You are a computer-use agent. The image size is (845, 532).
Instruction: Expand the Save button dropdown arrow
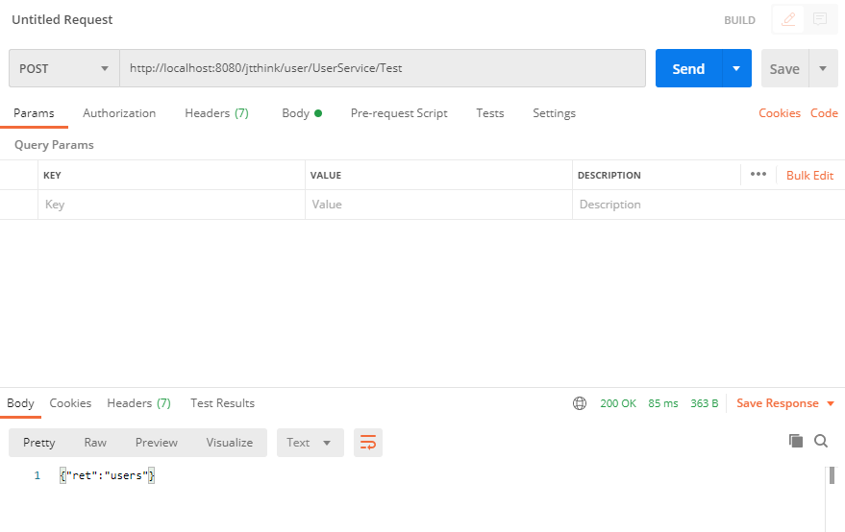coord(823,69)
